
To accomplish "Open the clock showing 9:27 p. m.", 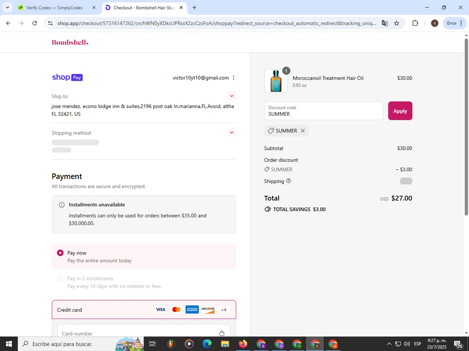I will (437, 344).
